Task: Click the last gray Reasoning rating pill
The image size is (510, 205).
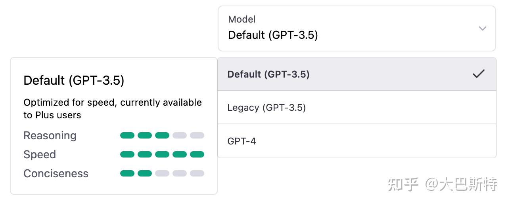Action: coord(197,136)
